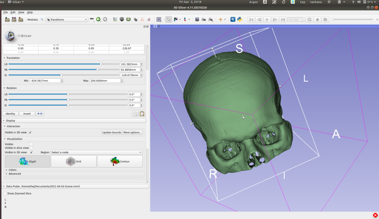Click the sequence play button
Viewport: 379px width, 219px height.
(267, 20)
